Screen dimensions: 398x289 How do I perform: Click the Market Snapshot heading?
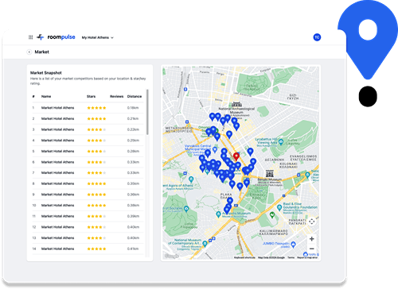point(46,72)
